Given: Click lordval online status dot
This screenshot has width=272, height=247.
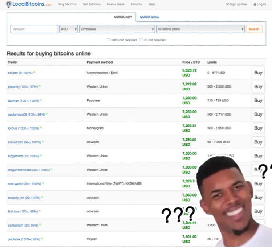Looking at the screenshot, I should (41, 127).
